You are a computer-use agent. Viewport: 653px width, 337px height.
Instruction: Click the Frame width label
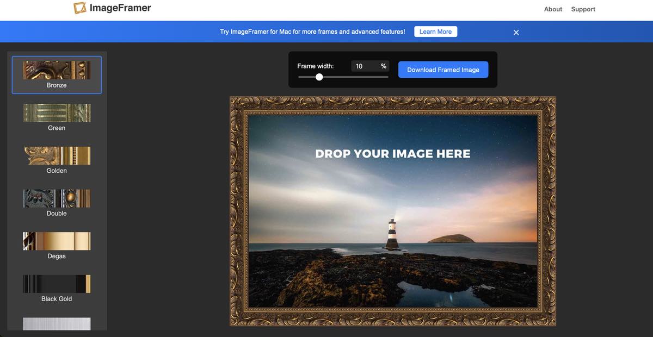(x=316, y=66)
